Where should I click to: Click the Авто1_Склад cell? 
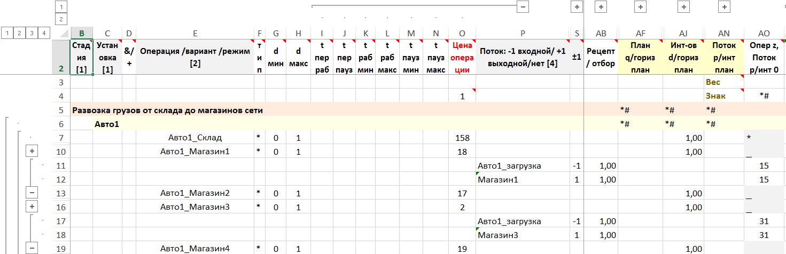point(195,138)
